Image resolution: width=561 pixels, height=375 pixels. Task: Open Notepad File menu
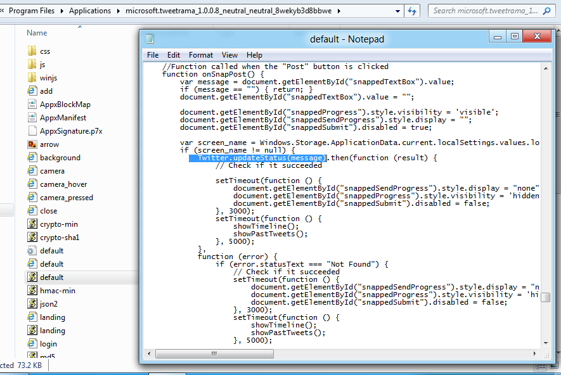click(153, 55)
